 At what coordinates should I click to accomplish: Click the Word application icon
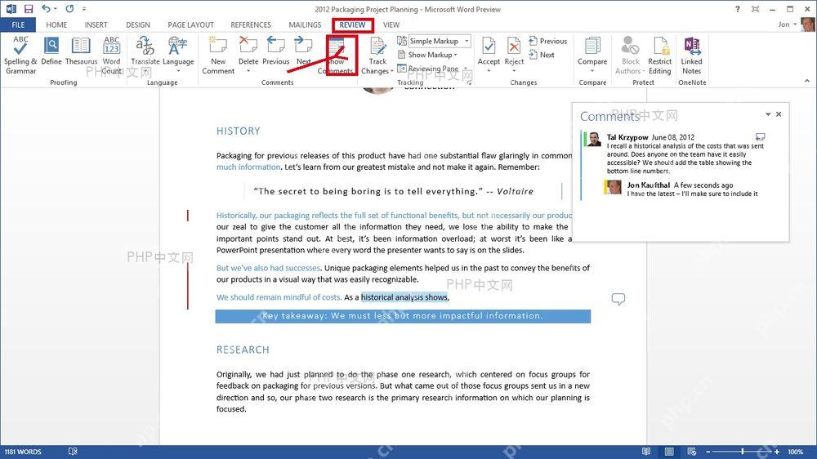pos(11,9)
